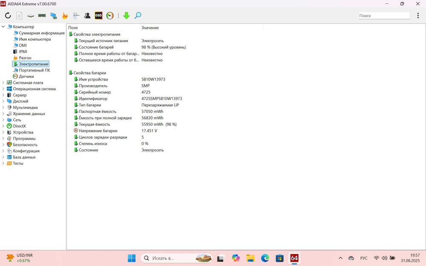Open the SensorPanel gauge icon
The width and height of the screenshot is (426, 266).
110,15
